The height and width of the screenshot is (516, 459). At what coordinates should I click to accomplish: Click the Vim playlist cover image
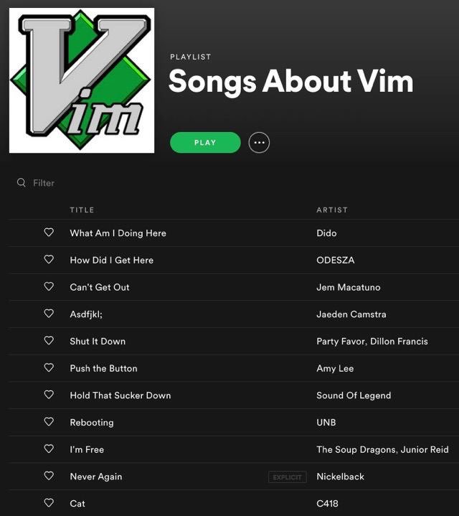82,80
